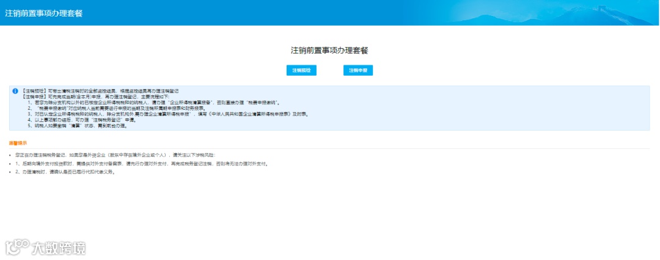Click step 5 text about 清算 状态
Screen dimensions: 660x260
coord(78,126)
